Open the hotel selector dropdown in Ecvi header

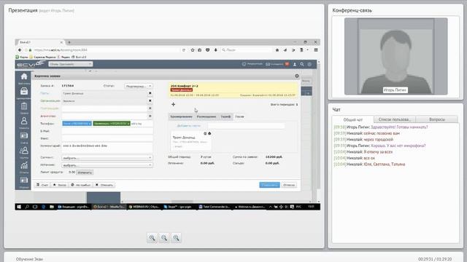pyautogui.click(x=71, y=64)
